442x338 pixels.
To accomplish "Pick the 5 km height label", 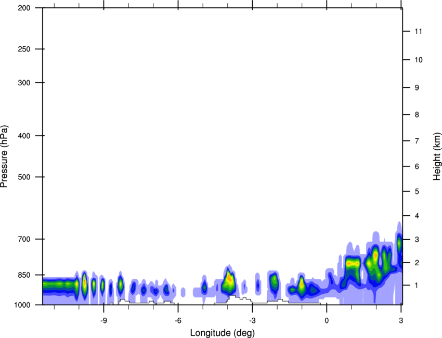I will point(417,192).
